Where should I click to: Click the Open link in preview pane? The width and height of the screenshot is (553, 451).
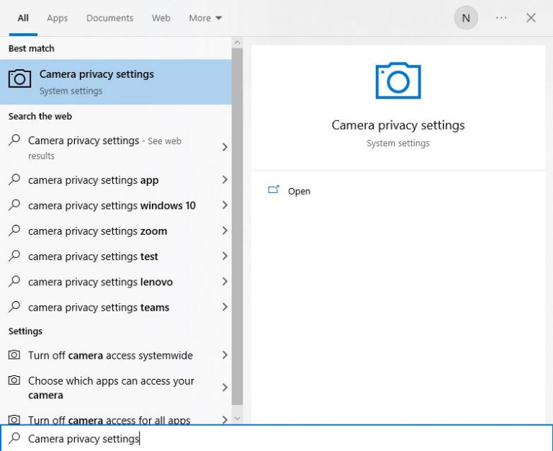[x=299, y=191]
